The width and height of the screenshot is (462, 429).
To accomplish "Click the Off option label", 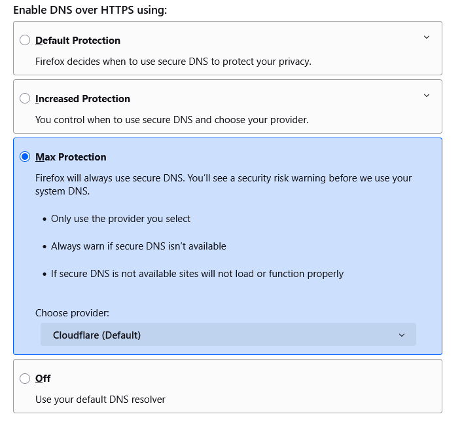I will pyautogui.click(x=43, y=379).
